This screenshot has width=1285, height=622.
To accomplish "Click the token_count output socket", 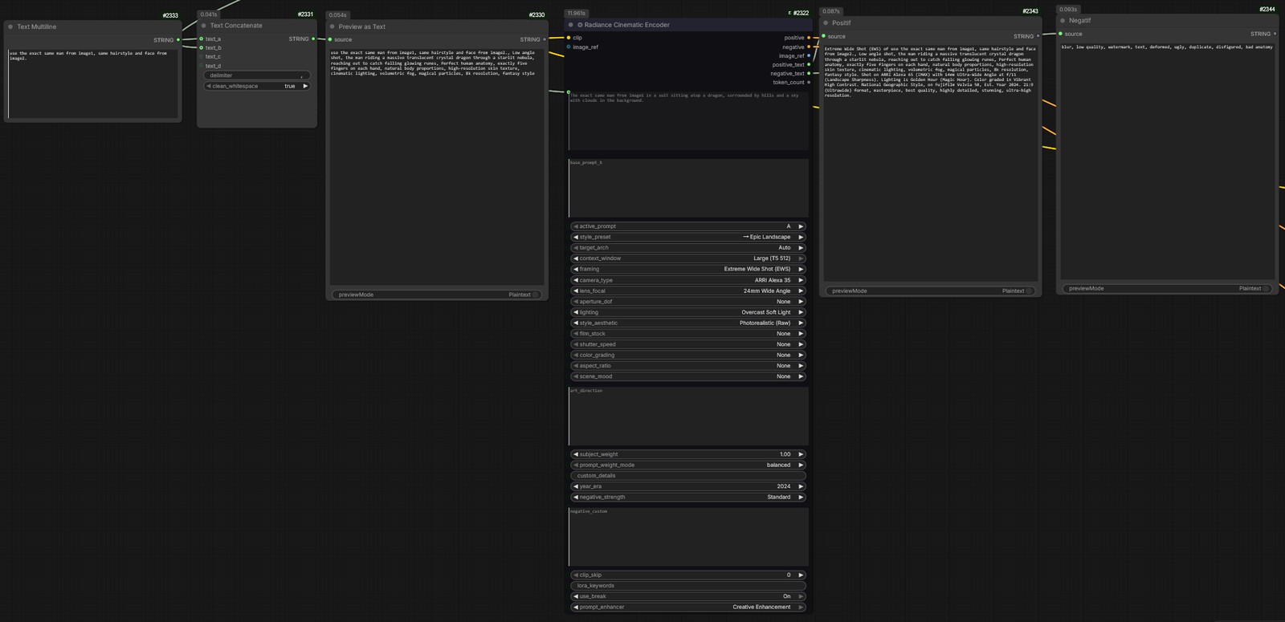I will [809, 82].
